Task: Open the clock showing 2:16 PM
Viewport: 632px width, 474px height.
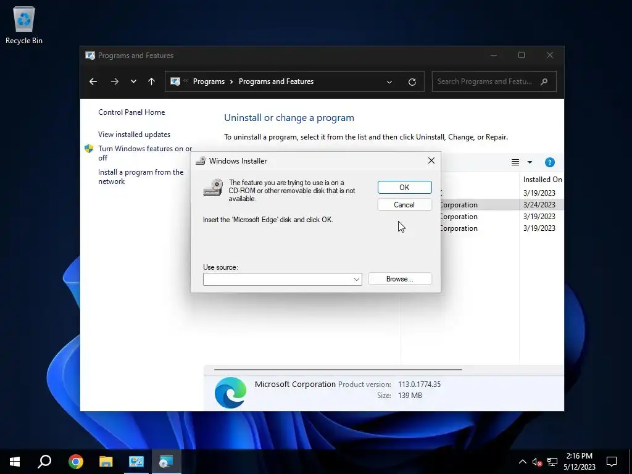Action: 579,462
